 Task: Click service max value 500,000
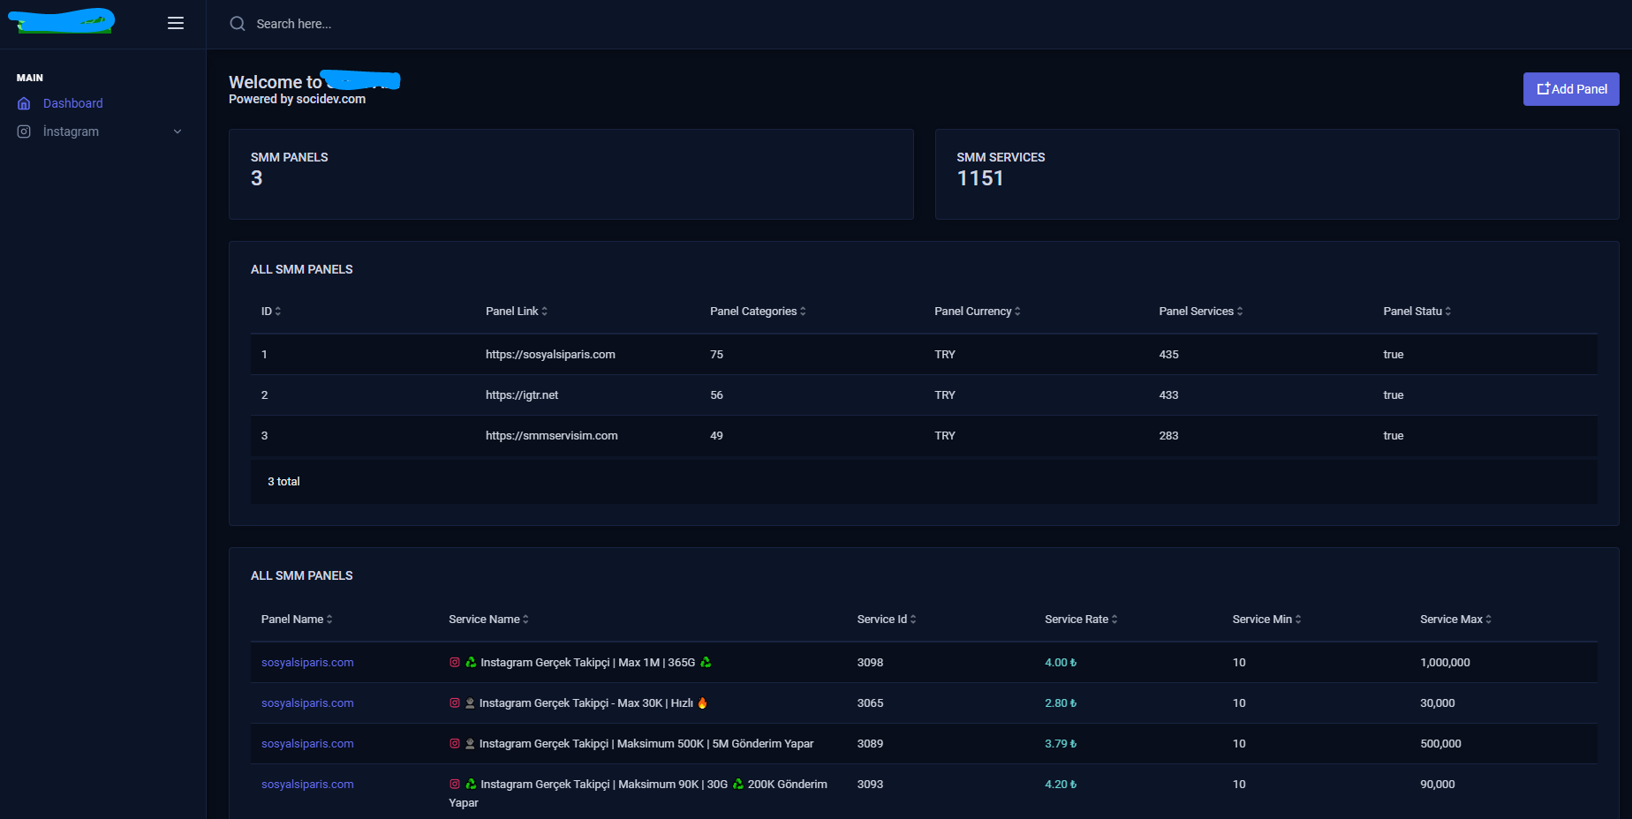pyautogui.click(x=1440, y=743)
